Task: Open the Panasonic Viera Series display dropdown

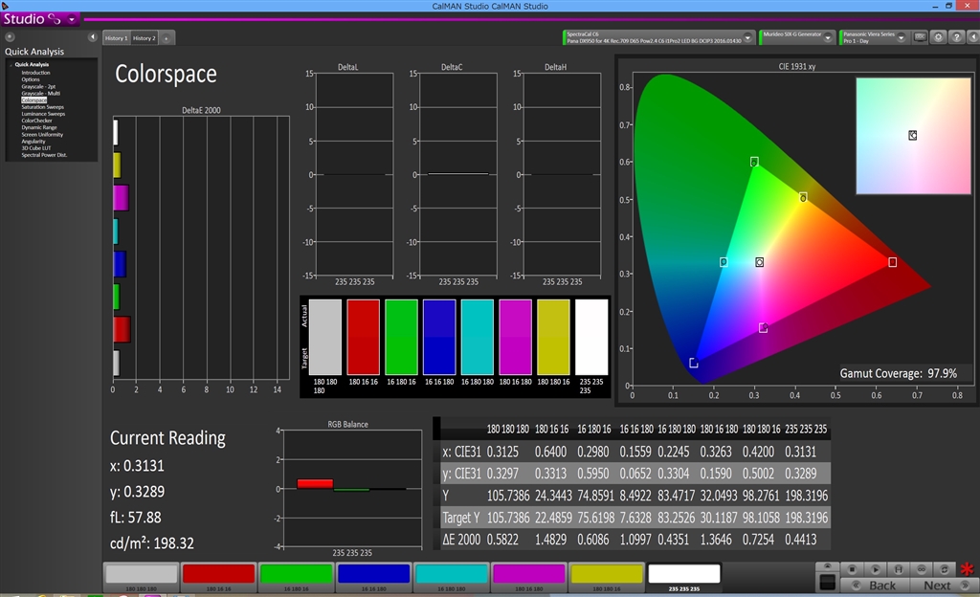Action: (903, 37)
